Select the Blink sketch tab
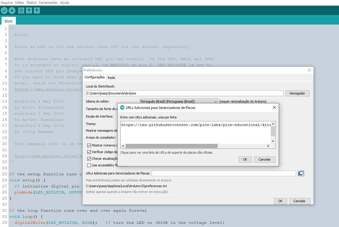Image resolution: width=339 pixels, height=227 pixels. (8, 21)
